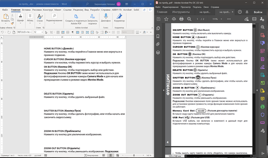
Task: Open the page thumbnails panel in Acrobat
Action: point(158,28)
